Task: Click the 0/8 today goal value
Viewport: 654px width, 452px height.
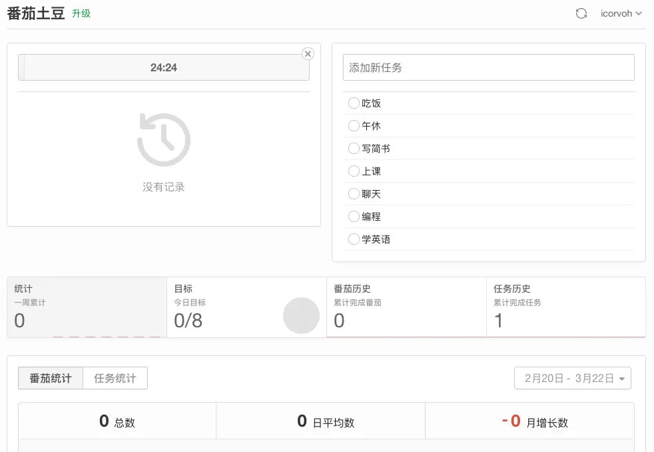Action: pos(188,321)
